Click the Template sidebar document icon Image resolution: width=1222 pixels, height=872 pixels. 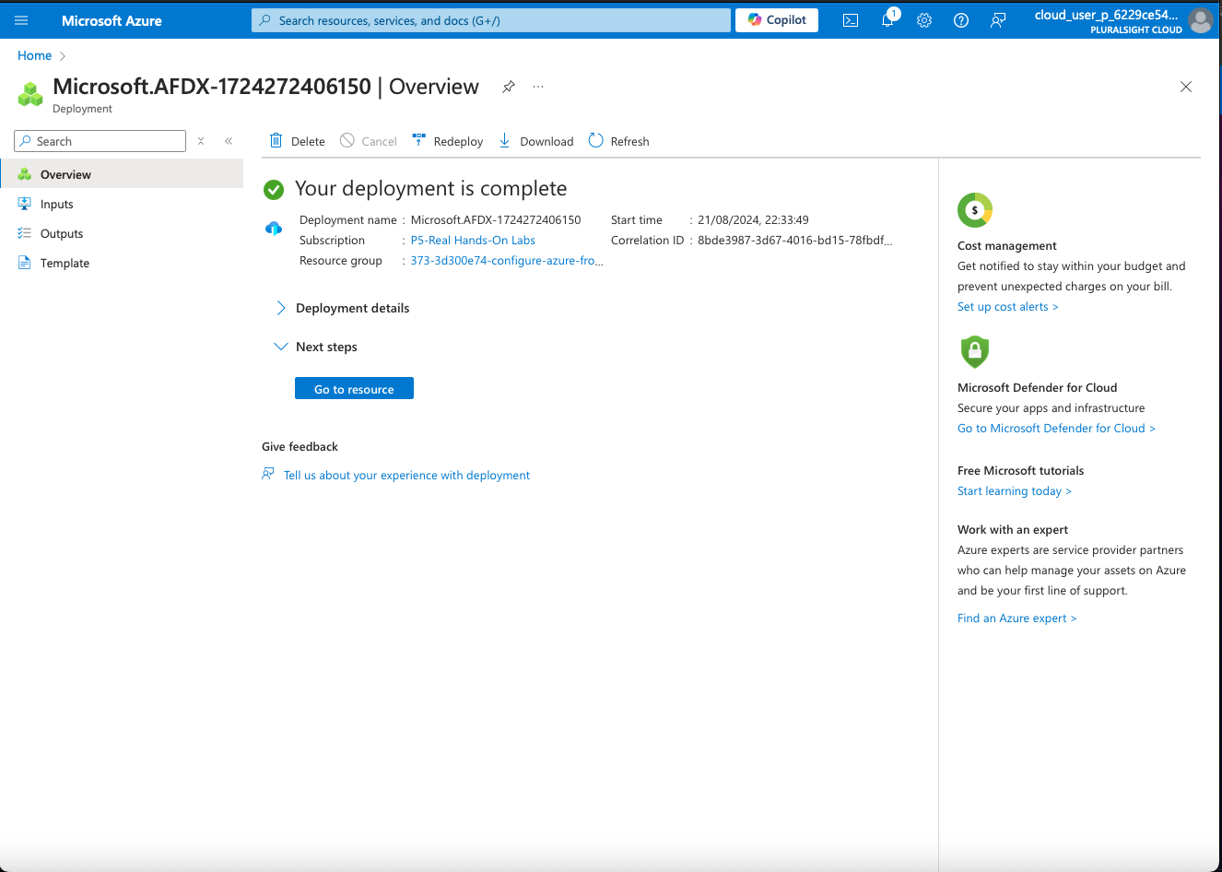(25, 263)
